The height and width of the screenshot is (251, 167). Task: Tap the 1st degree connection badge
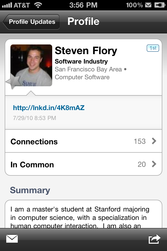(153, 48)
